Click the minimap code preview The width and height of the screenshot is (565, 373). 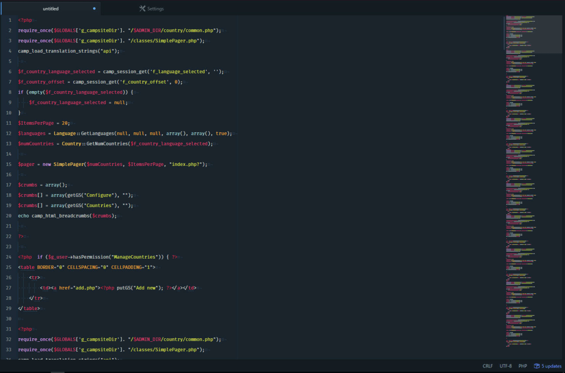coord(533,181)
